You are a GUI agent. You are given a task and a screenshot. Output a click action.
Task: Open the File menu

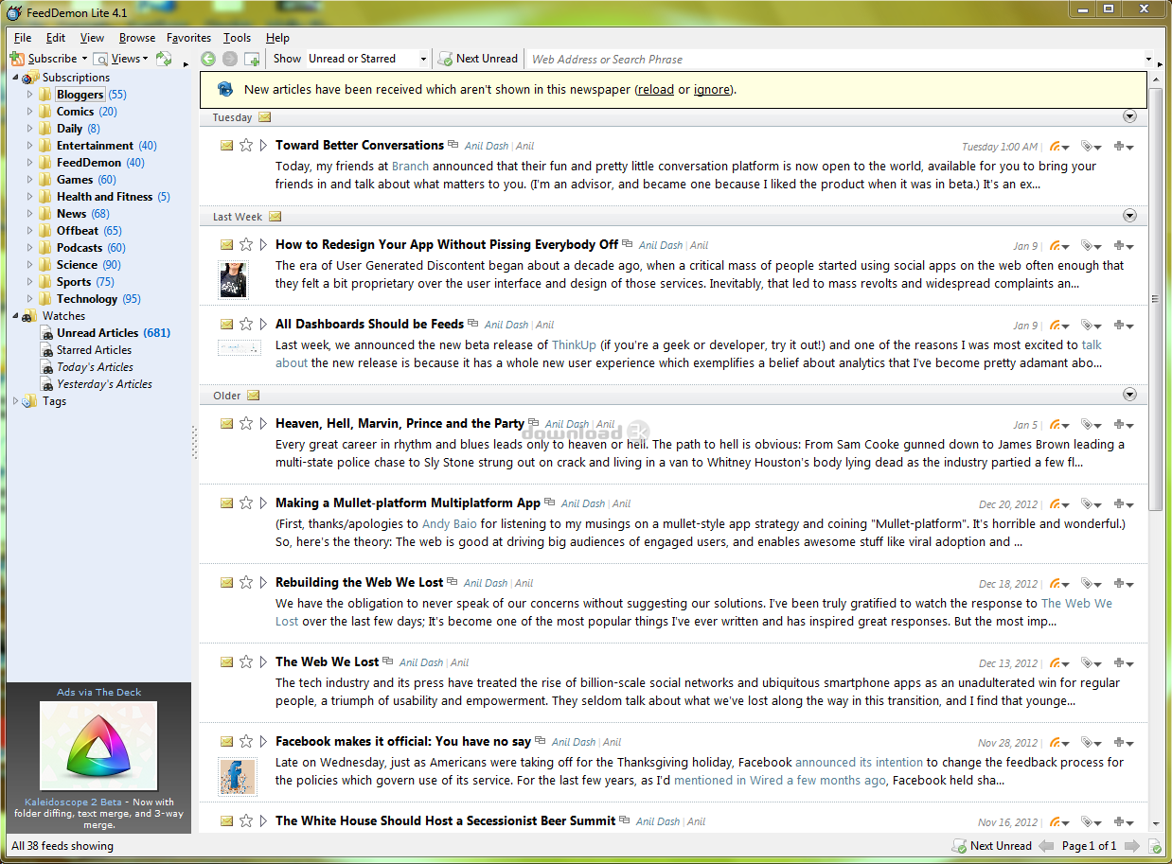[x=23, y=38]
